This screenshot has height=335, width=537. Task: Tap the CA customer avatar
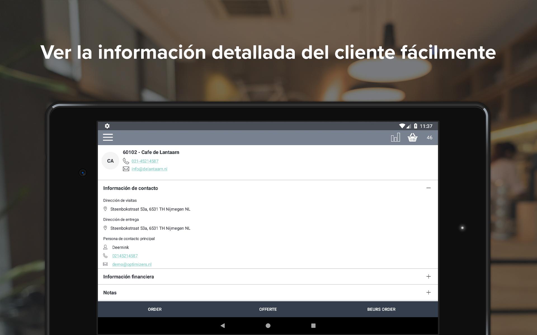tap(110, 161)
